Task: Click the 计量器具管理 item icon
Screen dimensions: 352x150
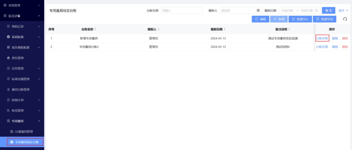Action: click(12, 132)
